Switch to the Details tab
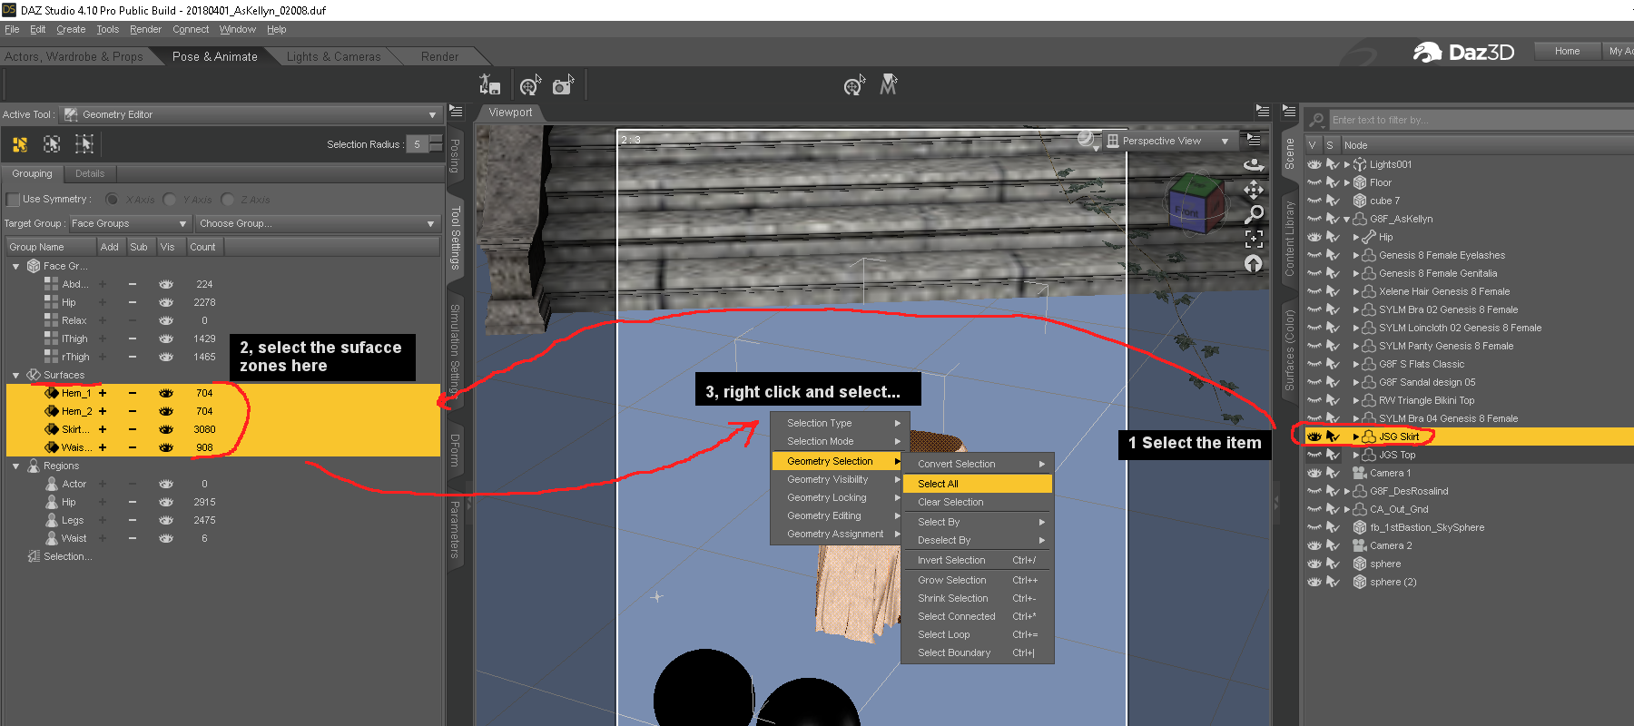The image size is (1634, 726). pyautogui.click(x=90, y=173)
